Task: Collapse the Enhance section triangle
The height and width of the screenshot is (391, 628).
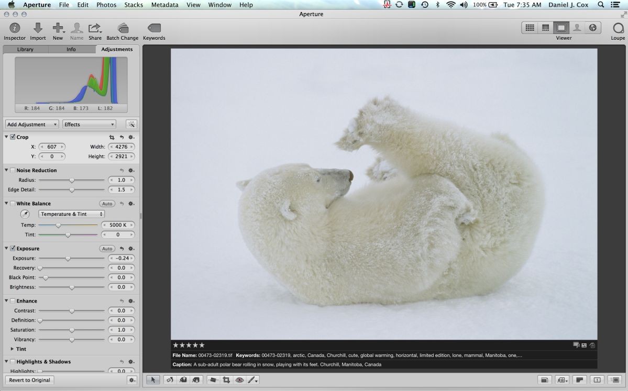Action: click(6, 300)
